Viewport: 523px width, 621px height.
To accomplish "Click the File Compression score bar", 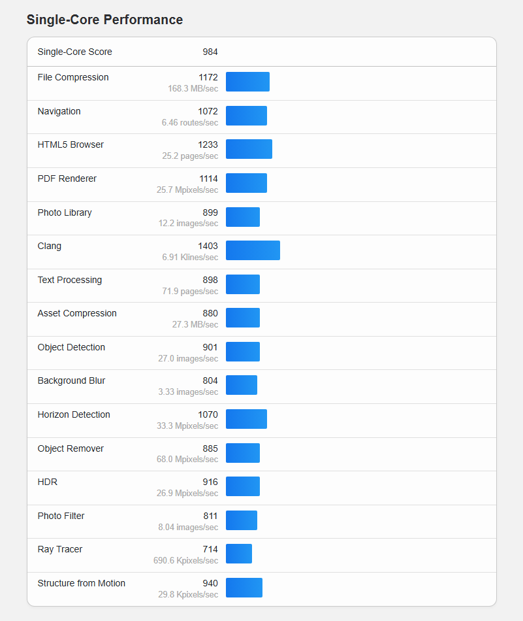I will (247, 82).
